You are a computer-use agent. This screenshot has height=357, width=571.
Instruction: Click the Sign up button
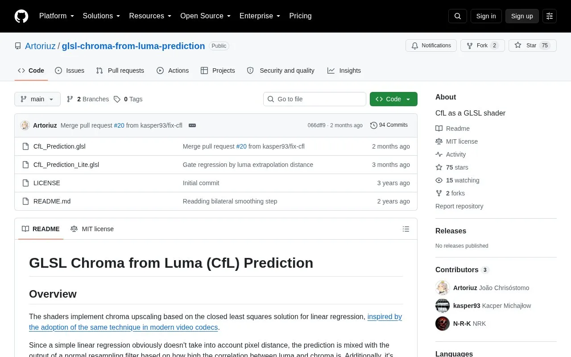click(x=522, y=16)
